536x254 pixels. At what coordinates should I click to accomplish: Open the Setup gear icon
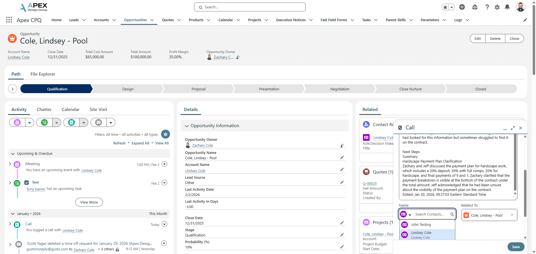click(x=497, y=7)
